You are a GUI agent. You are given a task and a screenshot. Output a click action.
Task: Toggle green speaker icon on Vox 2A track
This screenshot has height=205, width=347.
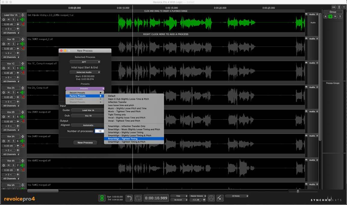[x=22, y=93]
